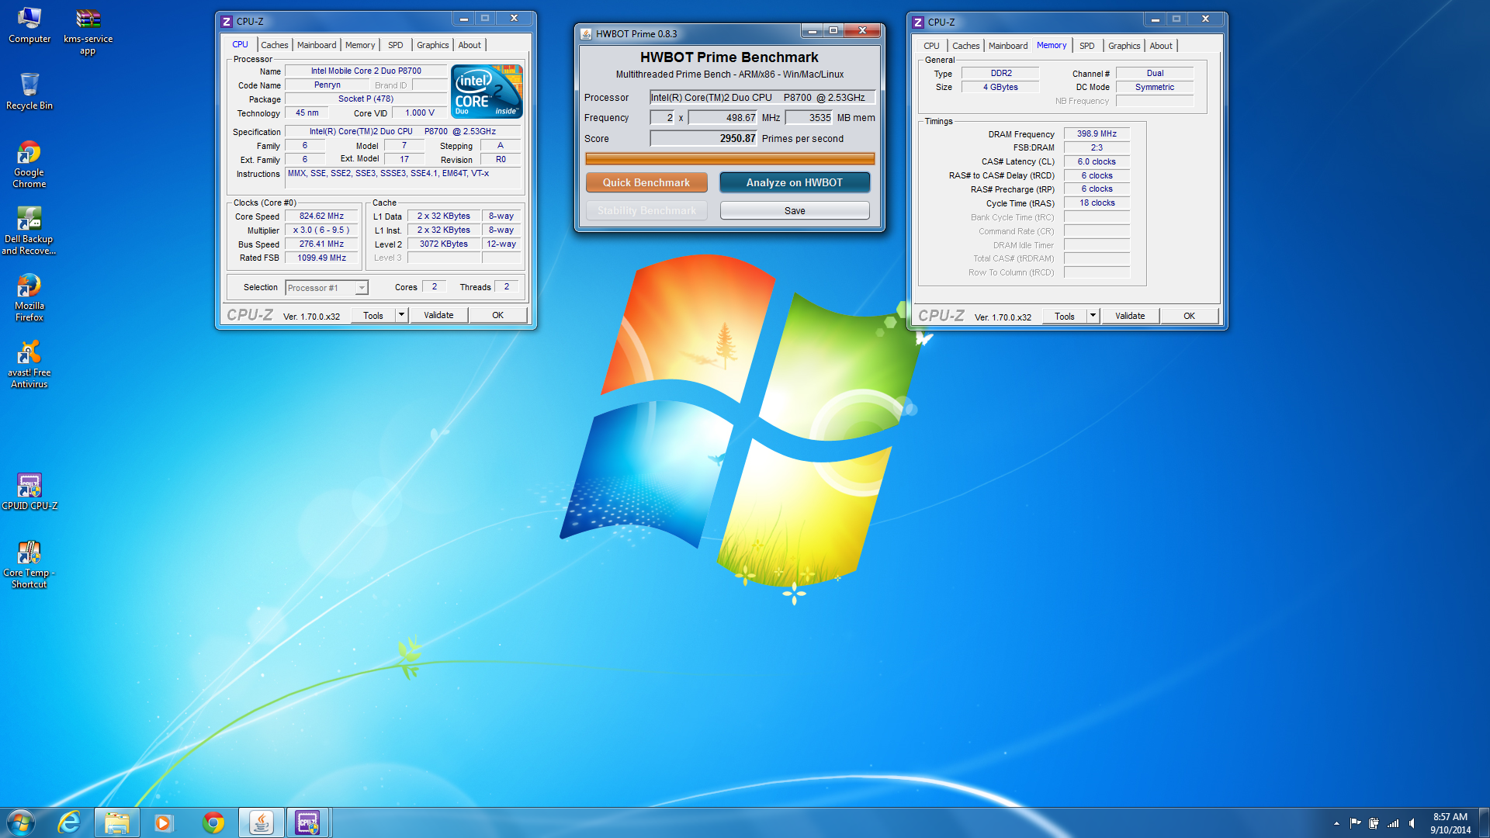
Task: Click Tools button in right CPU-Z
Action: point(1065,316)
